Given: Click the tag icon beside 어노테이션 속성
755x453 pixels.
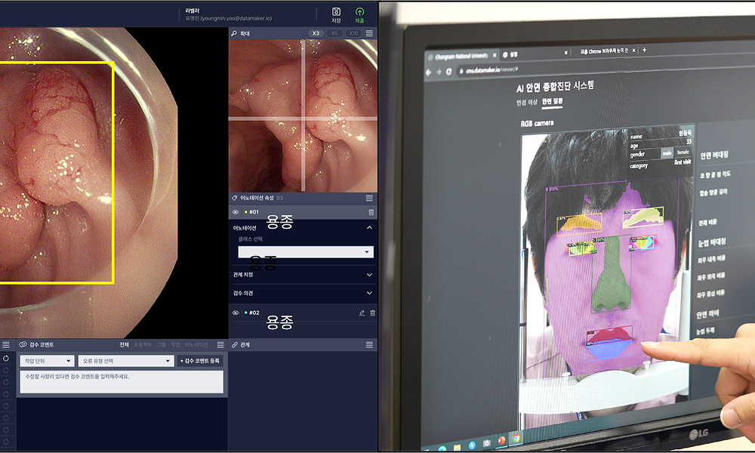Looking at the screenshot, I should pyautogui.click(x=235, y=198).
